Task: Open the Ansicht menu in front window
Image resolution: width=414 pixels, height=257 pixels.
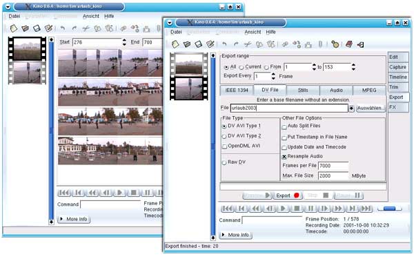Action: (x=253, y=32)
